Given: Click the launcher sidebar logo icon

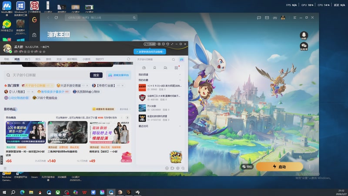Looking at the screenshot, I should (x=34, y=20).
